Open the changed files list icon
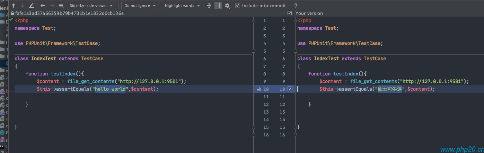 click(61, 6)
